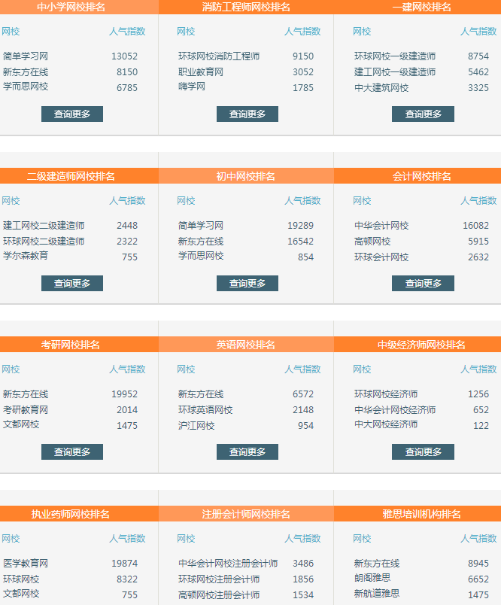Open 新航道雅思 link
Image resolution: width=501 pixels, height=605 pixels.
point(377,594)
